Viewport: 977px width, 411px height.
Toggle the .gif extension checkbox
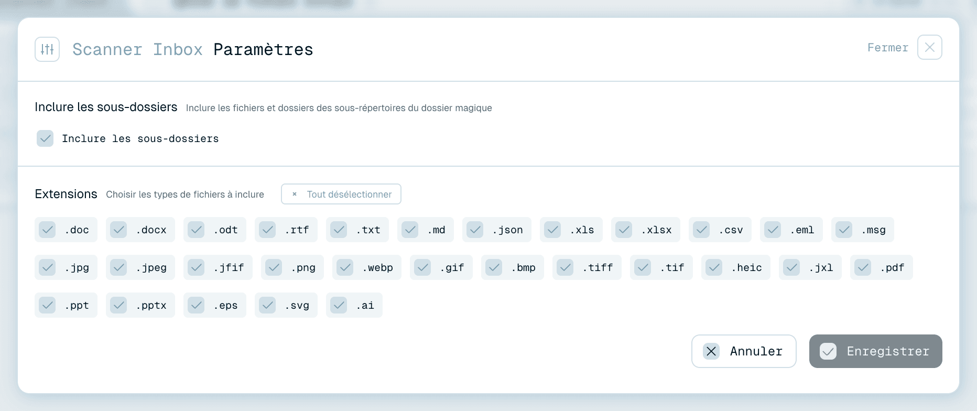[x=422, y=267]
